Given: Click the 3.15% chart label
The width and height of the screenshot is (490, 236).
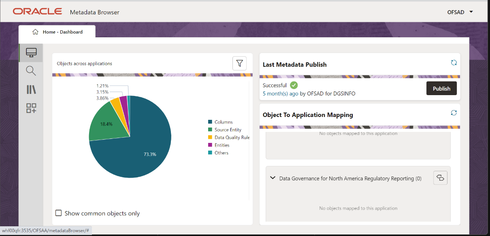Looking at the screenshot, I should pyautogui.click(x=102, y=92).
